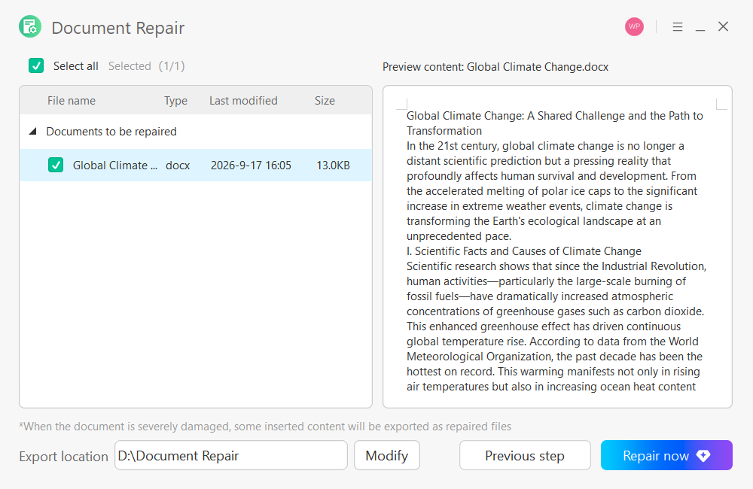Click the docx type cell

178,165
